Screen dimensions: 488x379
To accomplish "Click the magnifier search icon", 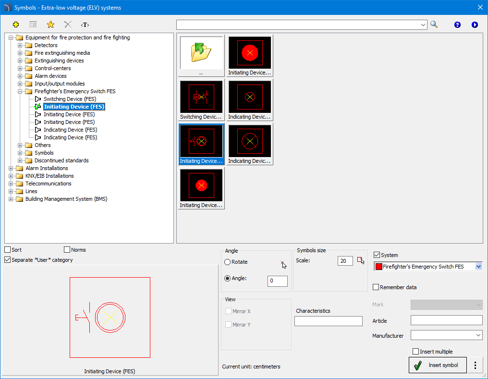I will pos(434,24).
